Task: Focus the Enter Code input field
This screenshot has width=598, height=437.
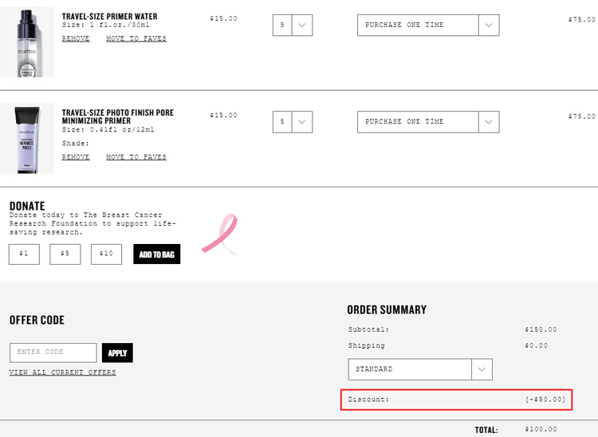Action: [x=53, y=352]
